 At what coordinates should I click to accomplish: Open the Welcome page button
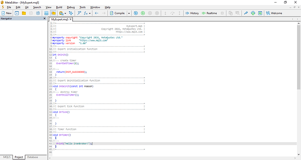(x=274, y=13)
